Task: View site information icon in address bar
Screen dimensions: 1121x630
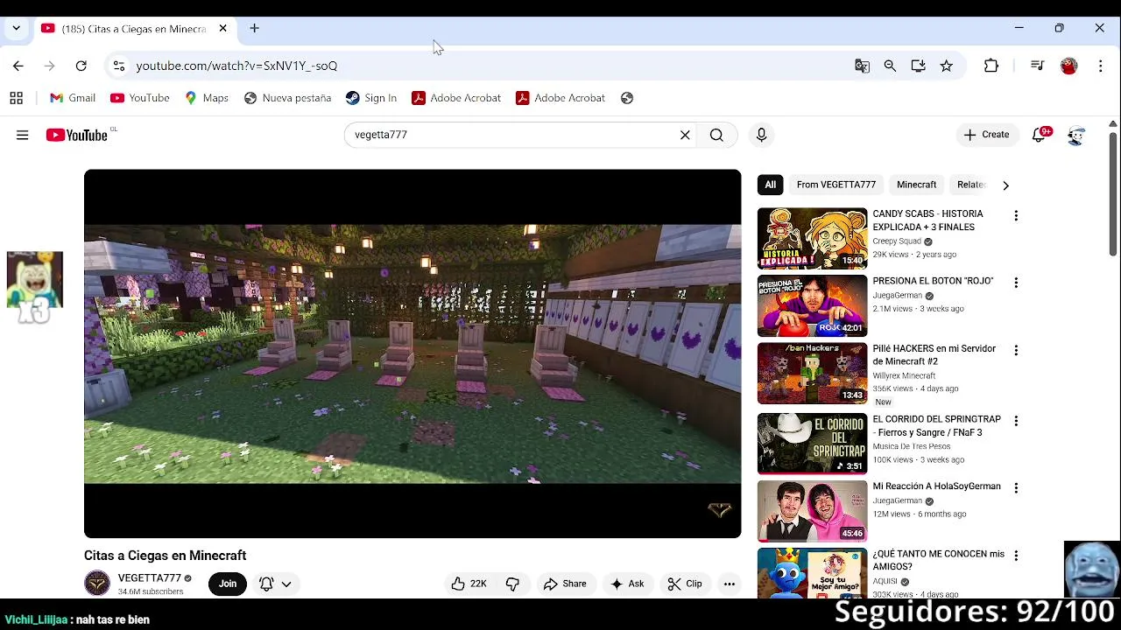Action: click(119, 66)
